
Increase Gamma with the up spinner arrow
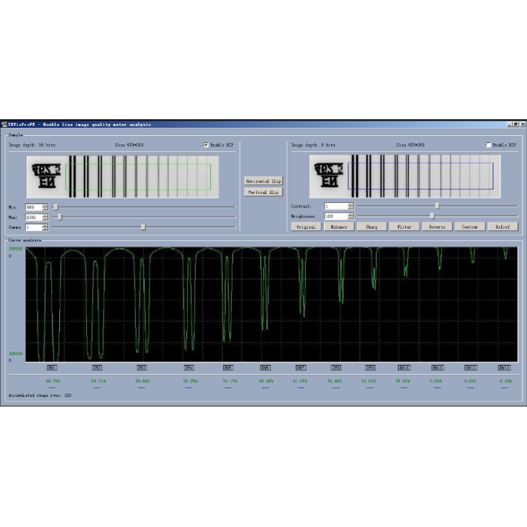(45, 226)
